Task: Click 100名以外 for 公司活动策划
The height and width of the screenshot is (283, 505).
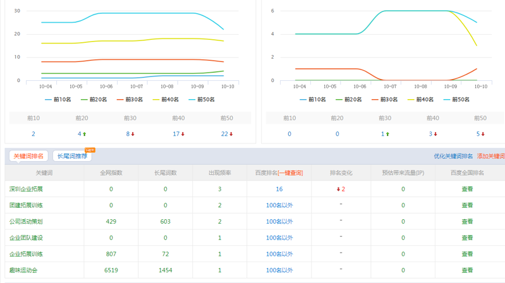Action: (279, 222)
